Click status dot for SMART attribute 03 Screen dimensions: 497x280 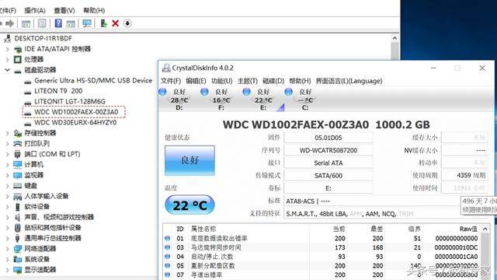pyautogui.click(x=168, y=247)
